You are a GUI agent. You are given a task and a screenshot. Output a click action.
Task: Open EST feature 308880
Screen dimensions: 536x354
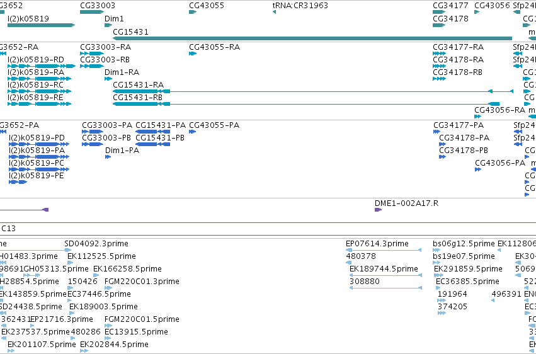tap(385, 288)
